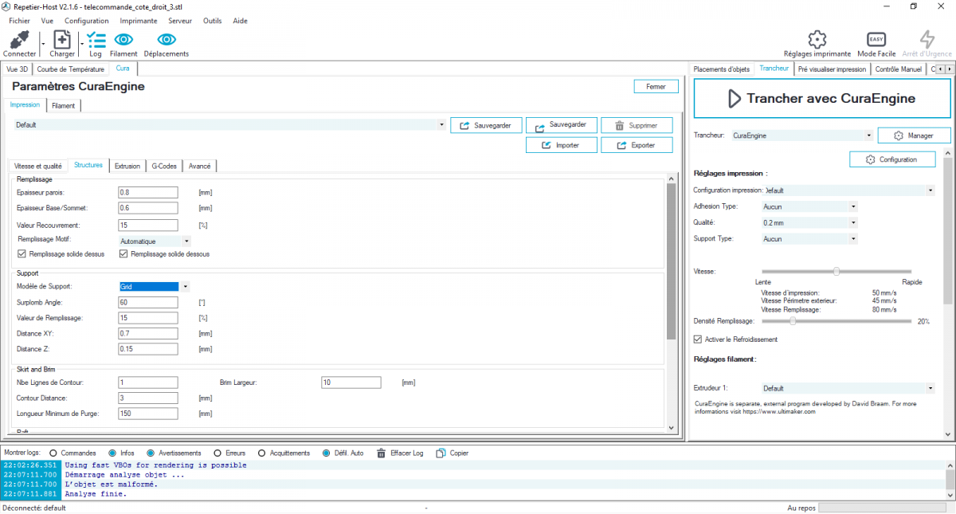Select Acquittements log radio button
956x514 pixels.
(x=261, y=453)
